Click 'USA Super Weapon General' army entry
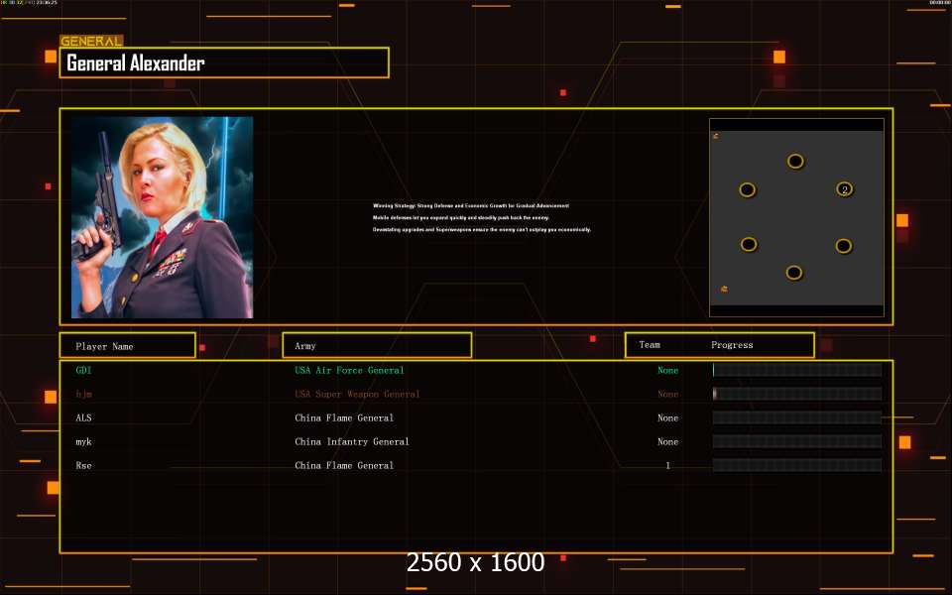Image resolution: width=952 pixels, height=595 pixels. click(357, 394)
